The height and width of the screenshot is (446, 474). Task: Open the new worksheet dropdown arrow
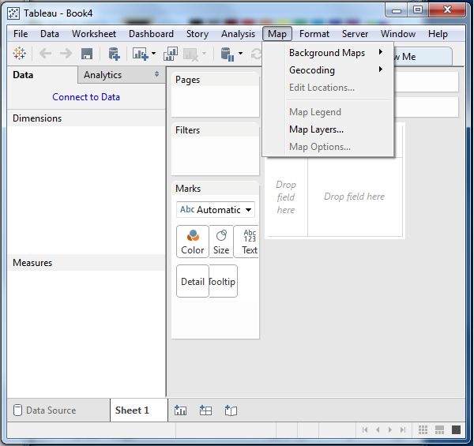tap(153, 54)
